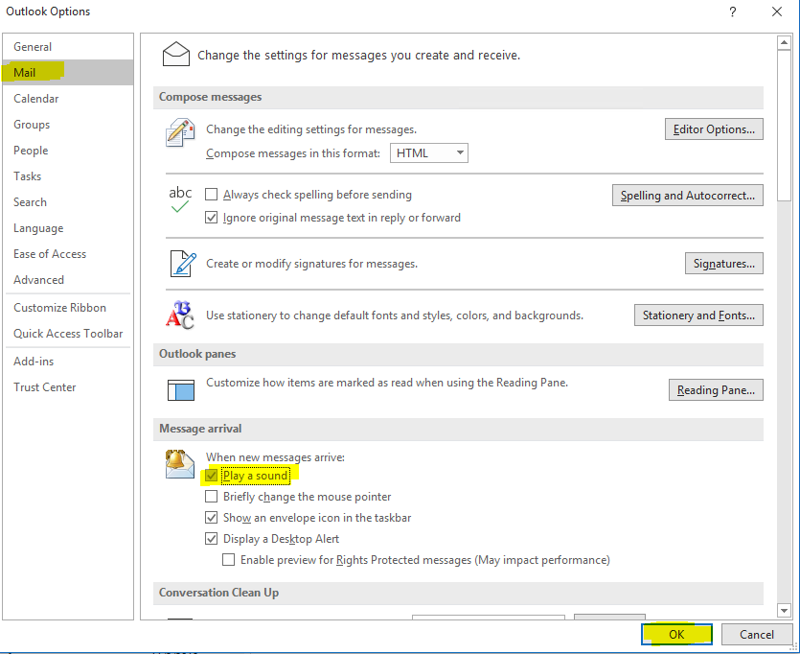This screenshot has height=654, width=800.
Task: Click the abc spelling check icon
Action: click(x=180, y=199)
